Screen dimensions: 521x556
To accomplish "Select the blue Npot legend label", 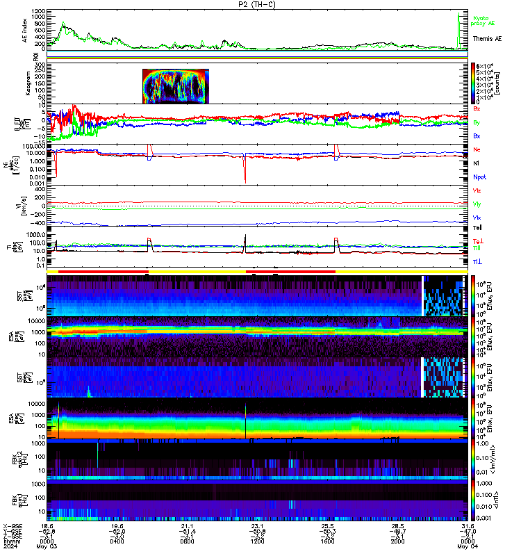I will pyautogui.click(x=479, y=177).
